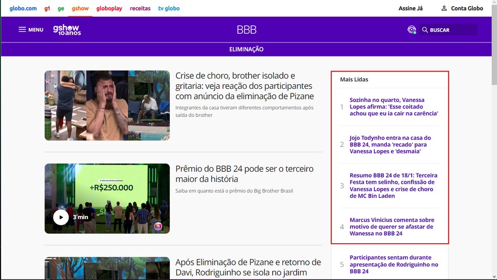
Task: Open Marcus Vinicius and Wanessa story
Action: [392, 227]
